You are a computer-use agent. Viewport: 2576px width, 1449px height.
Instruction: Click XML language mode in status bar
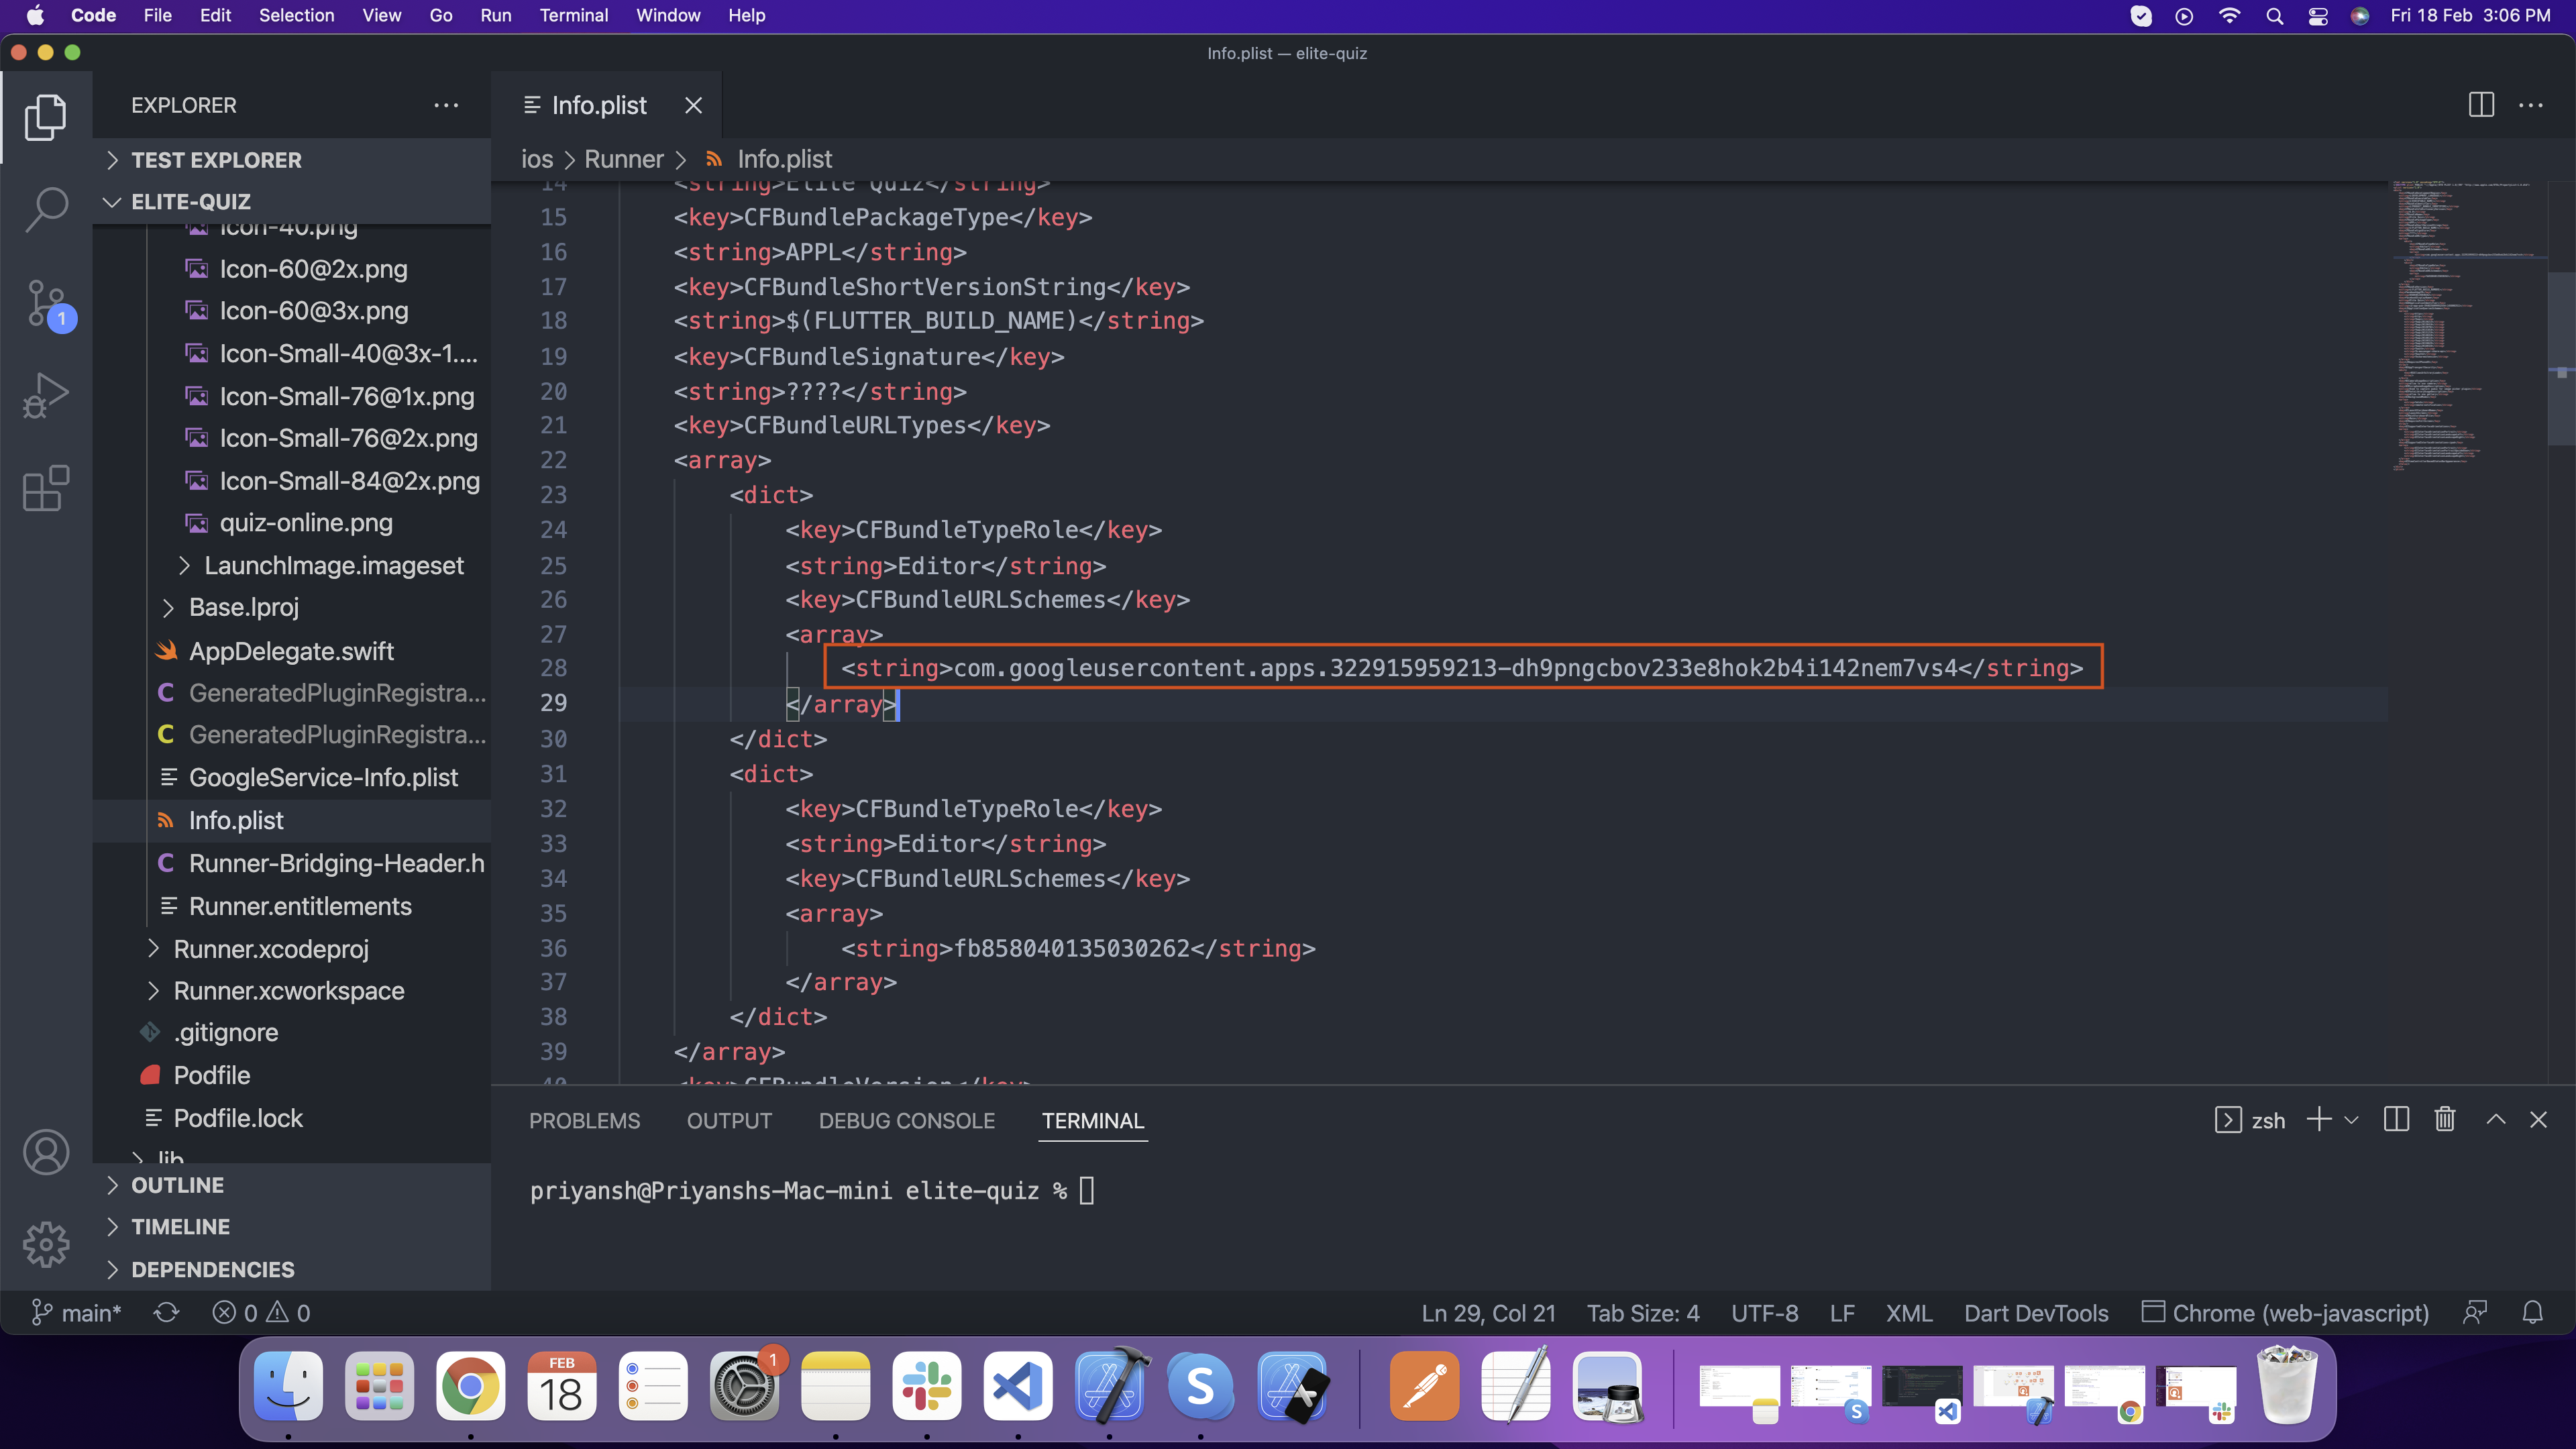[x=1908, y=1313]
